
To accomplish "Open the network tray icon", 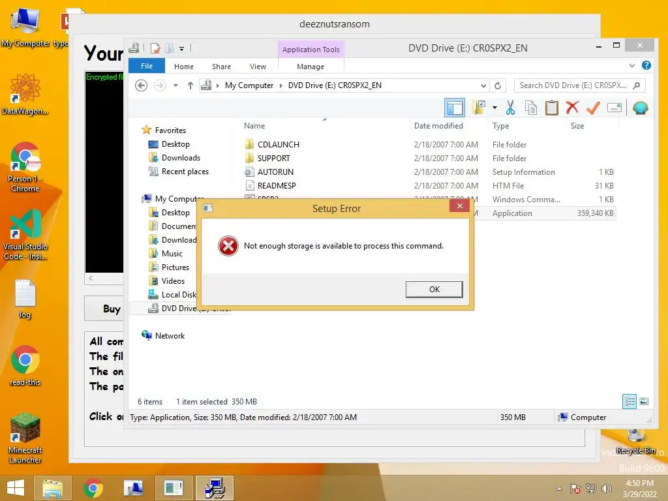I will coord(590,489).
